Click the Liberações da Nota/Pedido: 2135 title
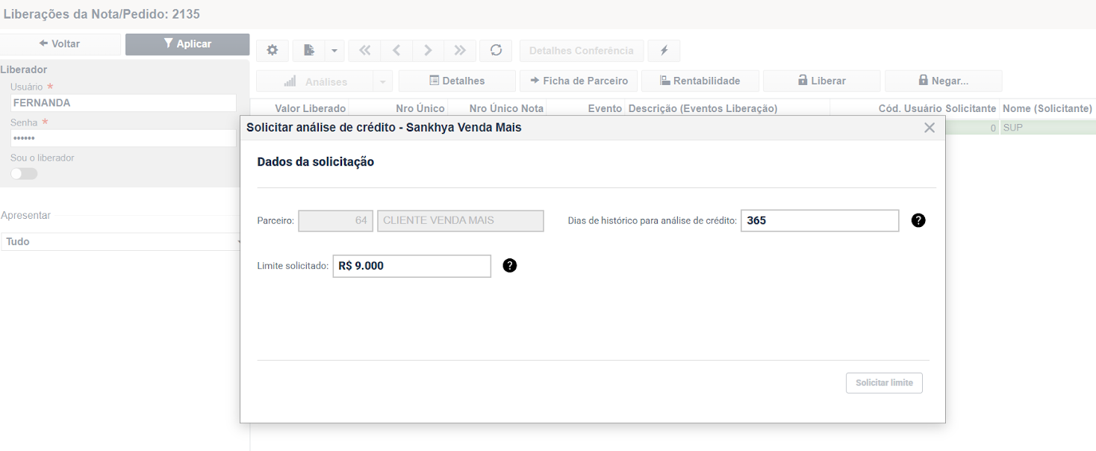 tap(102, 14)
